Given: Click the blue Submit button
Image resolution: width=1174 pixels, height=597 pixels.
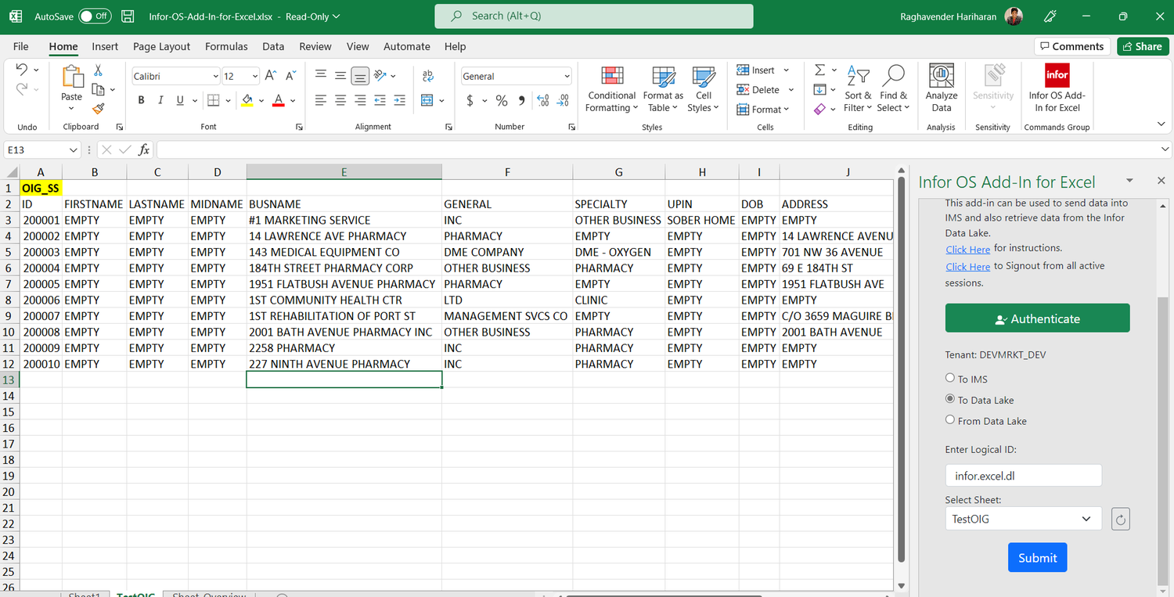Looking at the screenshot, I should (x=1037, y=557).
